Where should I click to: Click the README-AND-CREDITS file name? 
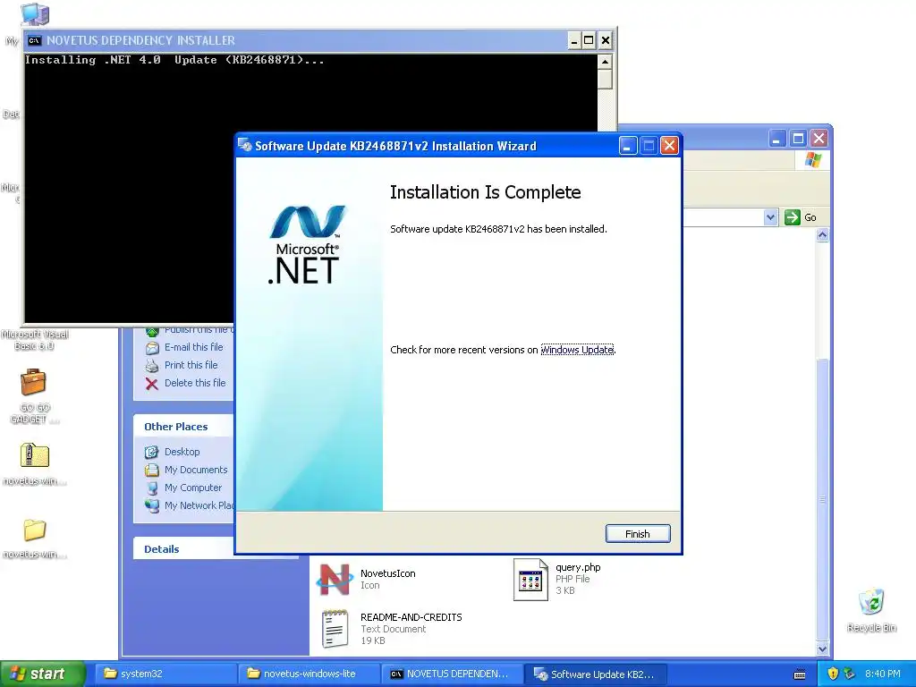click(x=411, y=617)
